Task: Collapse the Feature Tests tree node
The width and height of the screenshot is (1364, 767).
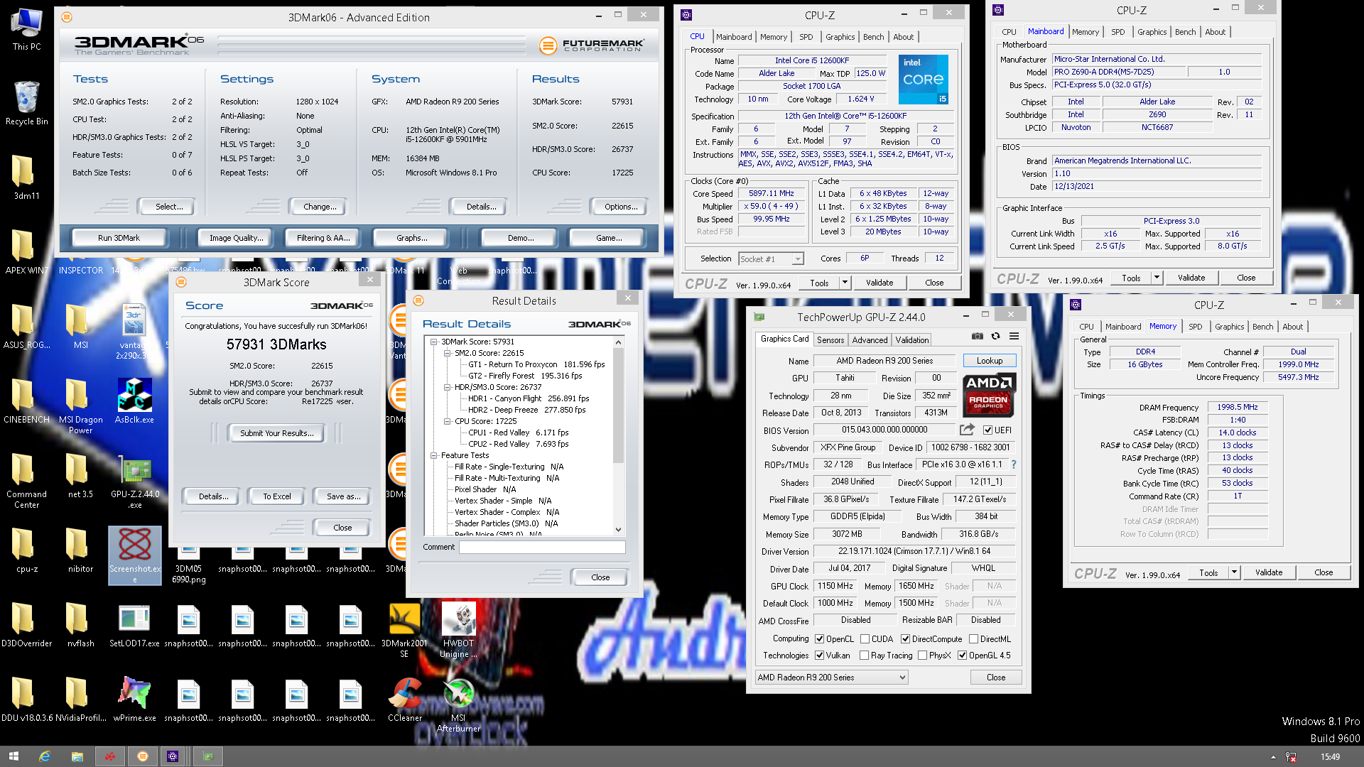Action: click(x=434, y=455)
